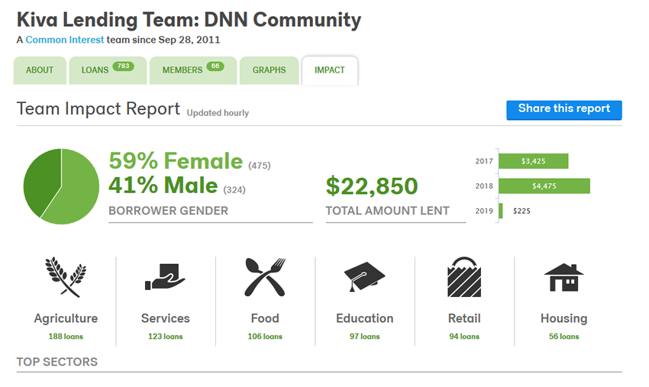Click the 2018 bar showing $4,475

(544, 186)
